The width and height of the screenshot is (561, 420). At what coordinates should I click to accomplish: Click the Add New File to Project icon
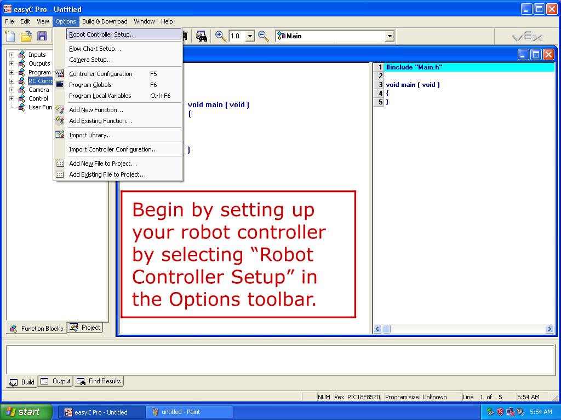(x=60, y=164)
